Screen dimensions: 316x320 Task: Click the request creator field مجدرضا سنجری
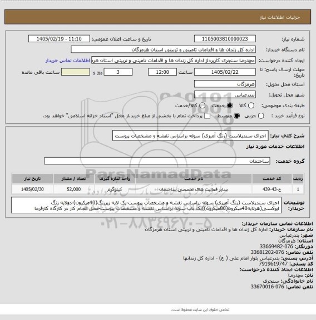pos(174,61)
